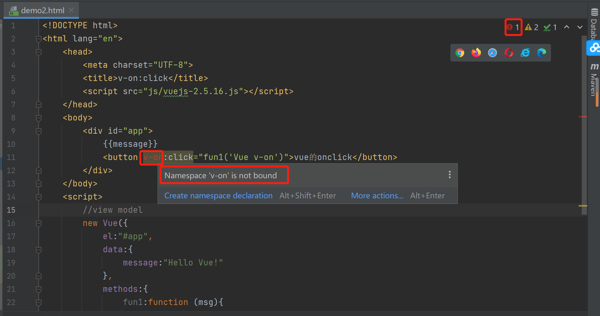Click the title tag text v-on:click
Viewport: 600px width, 316px height.
point(143,78)
